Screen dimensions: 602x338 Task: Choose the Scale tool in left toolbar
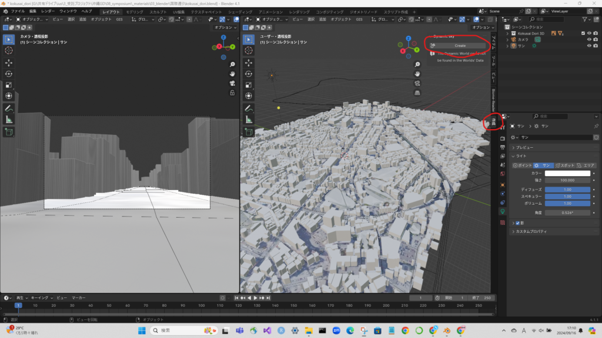point(9,84)
